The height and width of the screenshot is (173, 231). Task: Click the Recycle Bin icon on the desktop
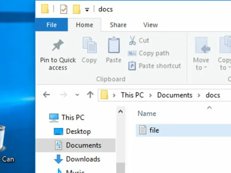[x=3, y=138]
